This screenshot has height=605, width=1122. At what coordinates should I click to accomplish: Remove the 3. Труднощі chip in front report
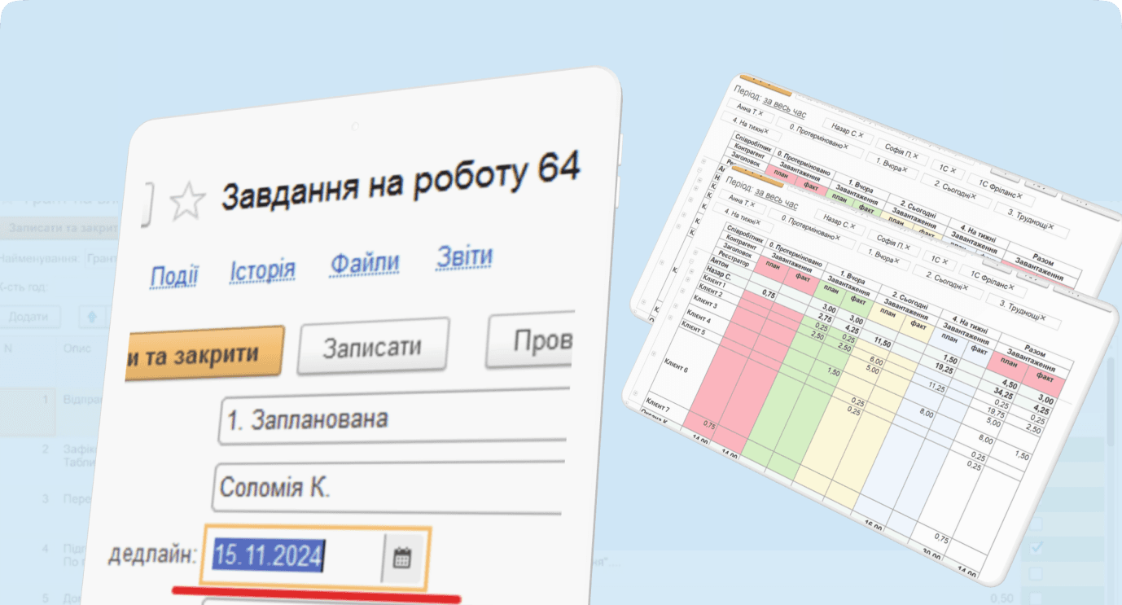1043,318
